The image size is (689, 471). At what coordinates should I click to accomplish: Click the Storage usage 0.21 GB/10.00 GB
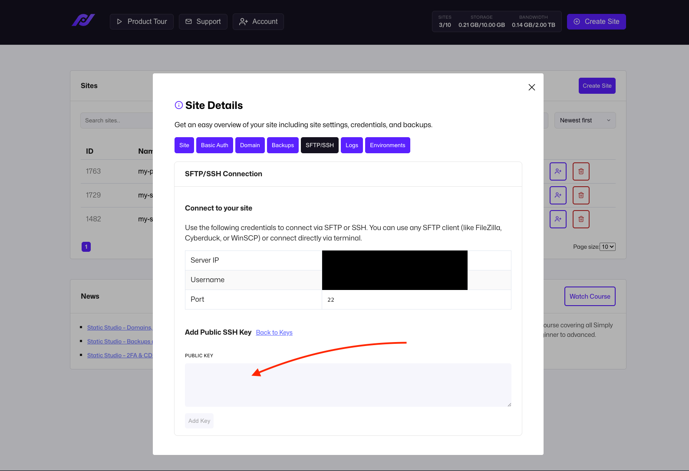click(481, 22)
